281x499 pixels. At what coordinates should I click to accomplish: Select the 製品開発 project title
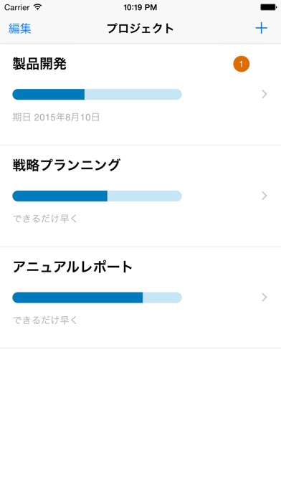39,64
